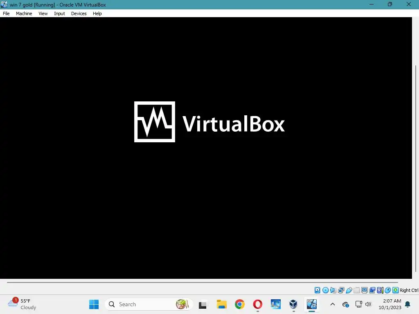Click the OneDrive cloud tray icon
The image size is (419, 314).
coord(345,304)
